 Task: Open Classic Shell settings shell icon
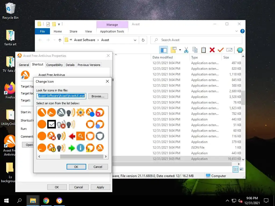(x=240, y=50)
